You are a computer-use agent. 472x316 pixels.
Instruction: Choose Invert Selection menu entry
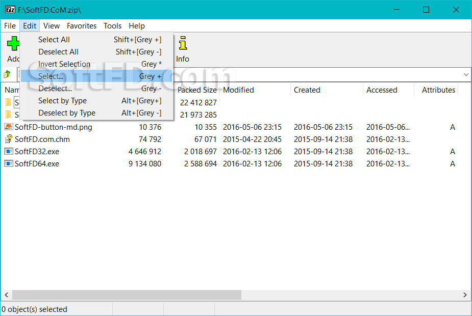pos(96,64)
